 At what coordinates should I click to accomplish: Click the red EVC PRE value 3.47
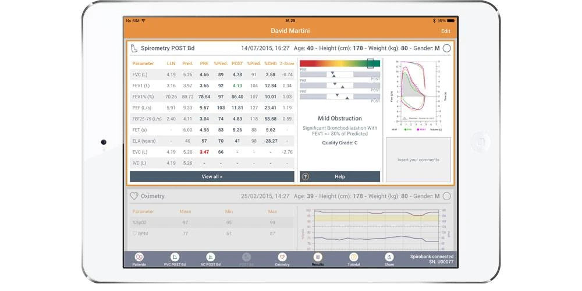click(x=204, y=152)
